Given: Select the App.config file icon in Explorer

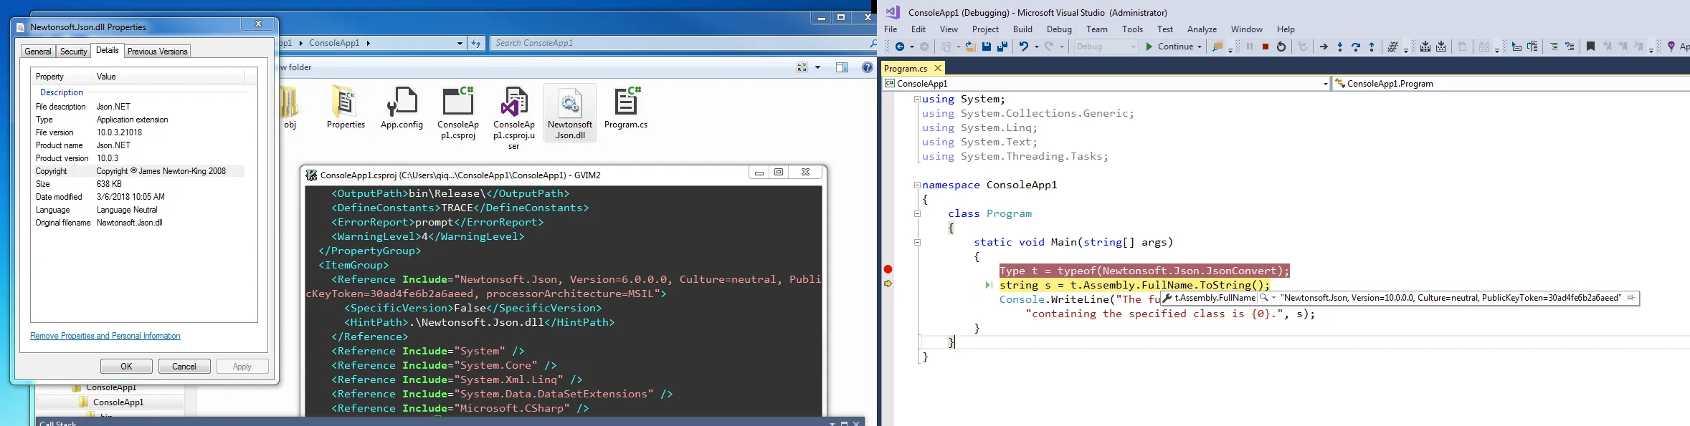Looking at the screenshot, I should [402, 109].
